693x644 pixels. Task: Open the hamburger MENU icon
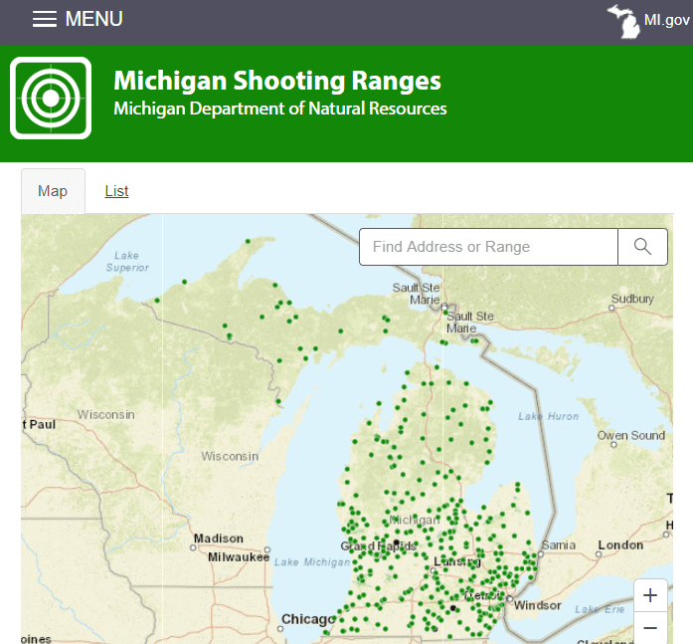tap(44, 19)
